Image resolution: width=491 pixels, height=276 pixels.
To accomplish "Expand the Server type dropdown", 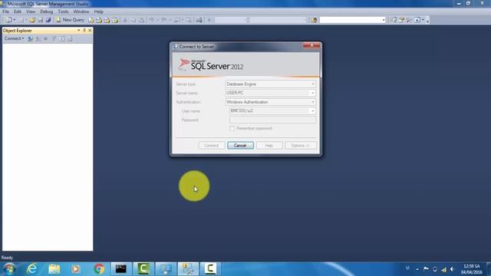I will tap(312, 84).
